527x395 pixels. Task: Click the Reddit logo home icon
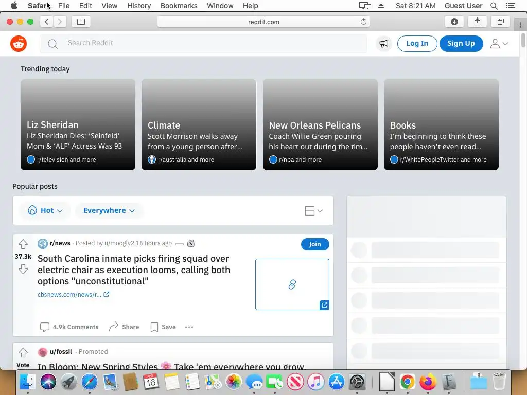(x=19, y=44)
